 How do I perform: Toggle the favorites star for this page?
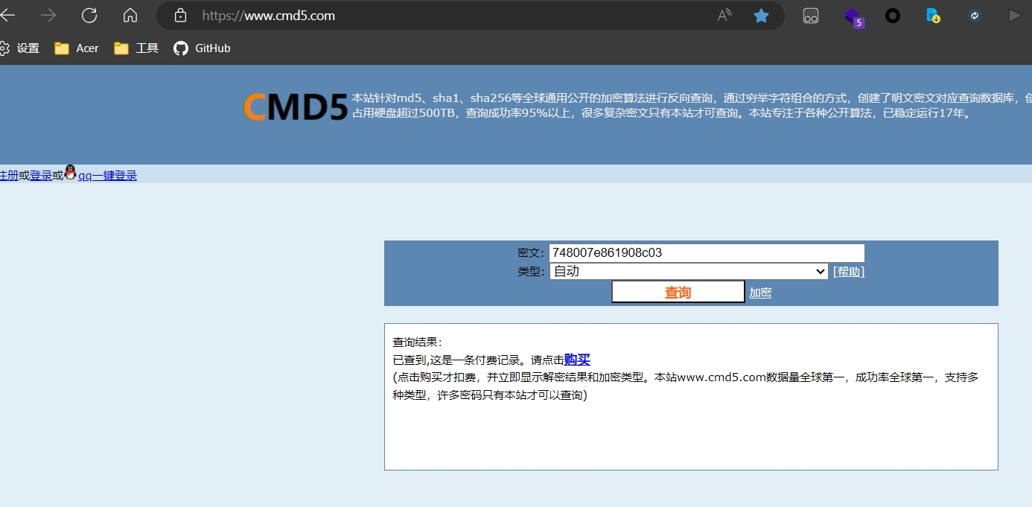coord(761,16)
